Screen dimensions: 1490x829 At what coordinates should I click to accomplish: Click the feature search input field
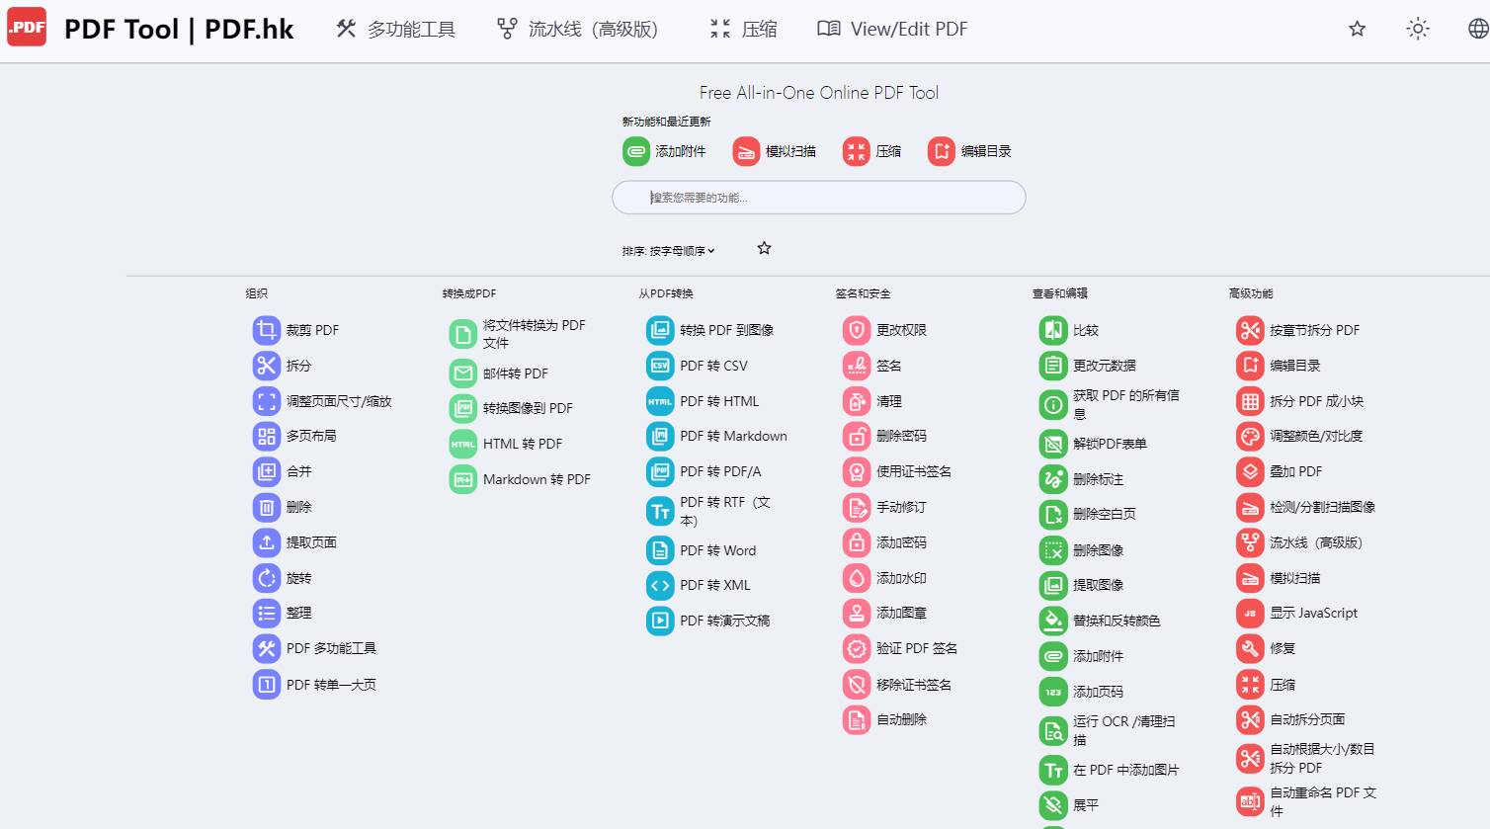pos(819,198)
